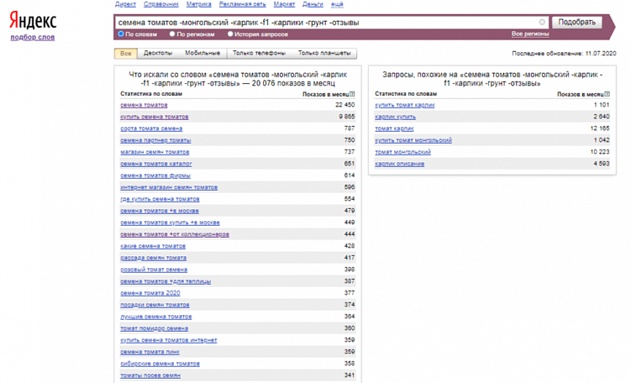Open the 'лучшие семена томатов' link
631x383 pixels.
pyautogui.click(x=156, y=316)
